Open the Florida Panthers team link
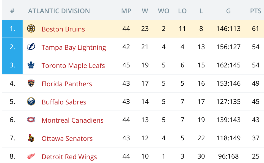This screenshot has height=163, width=264. pos(67,84)
